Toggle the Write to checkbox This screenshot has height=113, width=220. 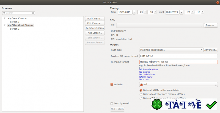(112, 84)
